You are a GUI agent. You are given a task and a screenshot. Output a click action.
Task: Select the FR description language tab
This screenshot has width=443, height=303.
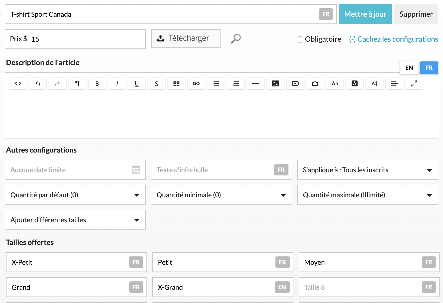click(429, 68)
